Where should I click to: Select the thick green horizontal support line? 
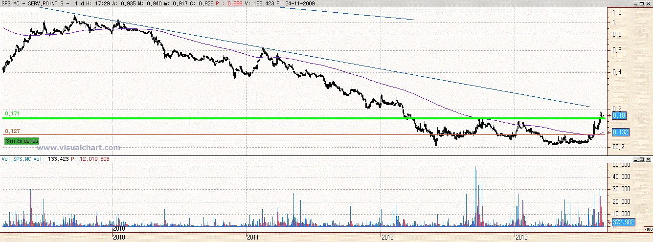click(x=293, y=118)
